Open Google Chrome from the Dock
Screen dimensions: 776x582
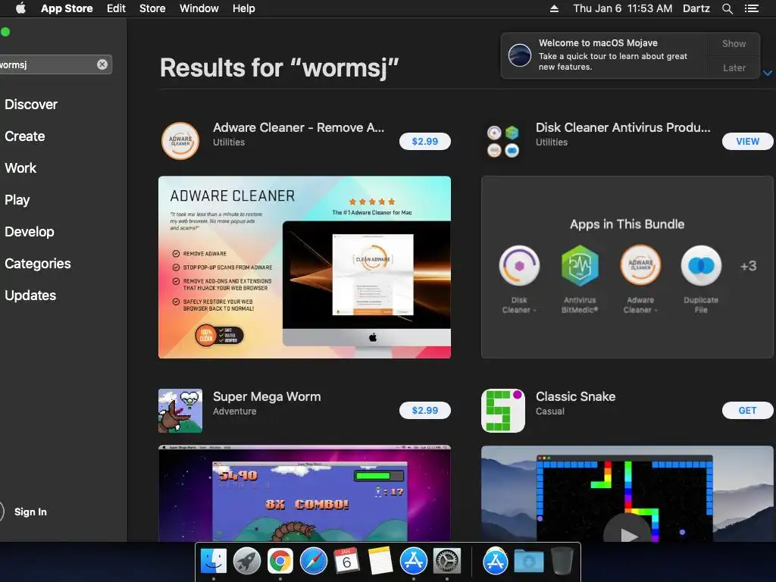tap(280, 561)
